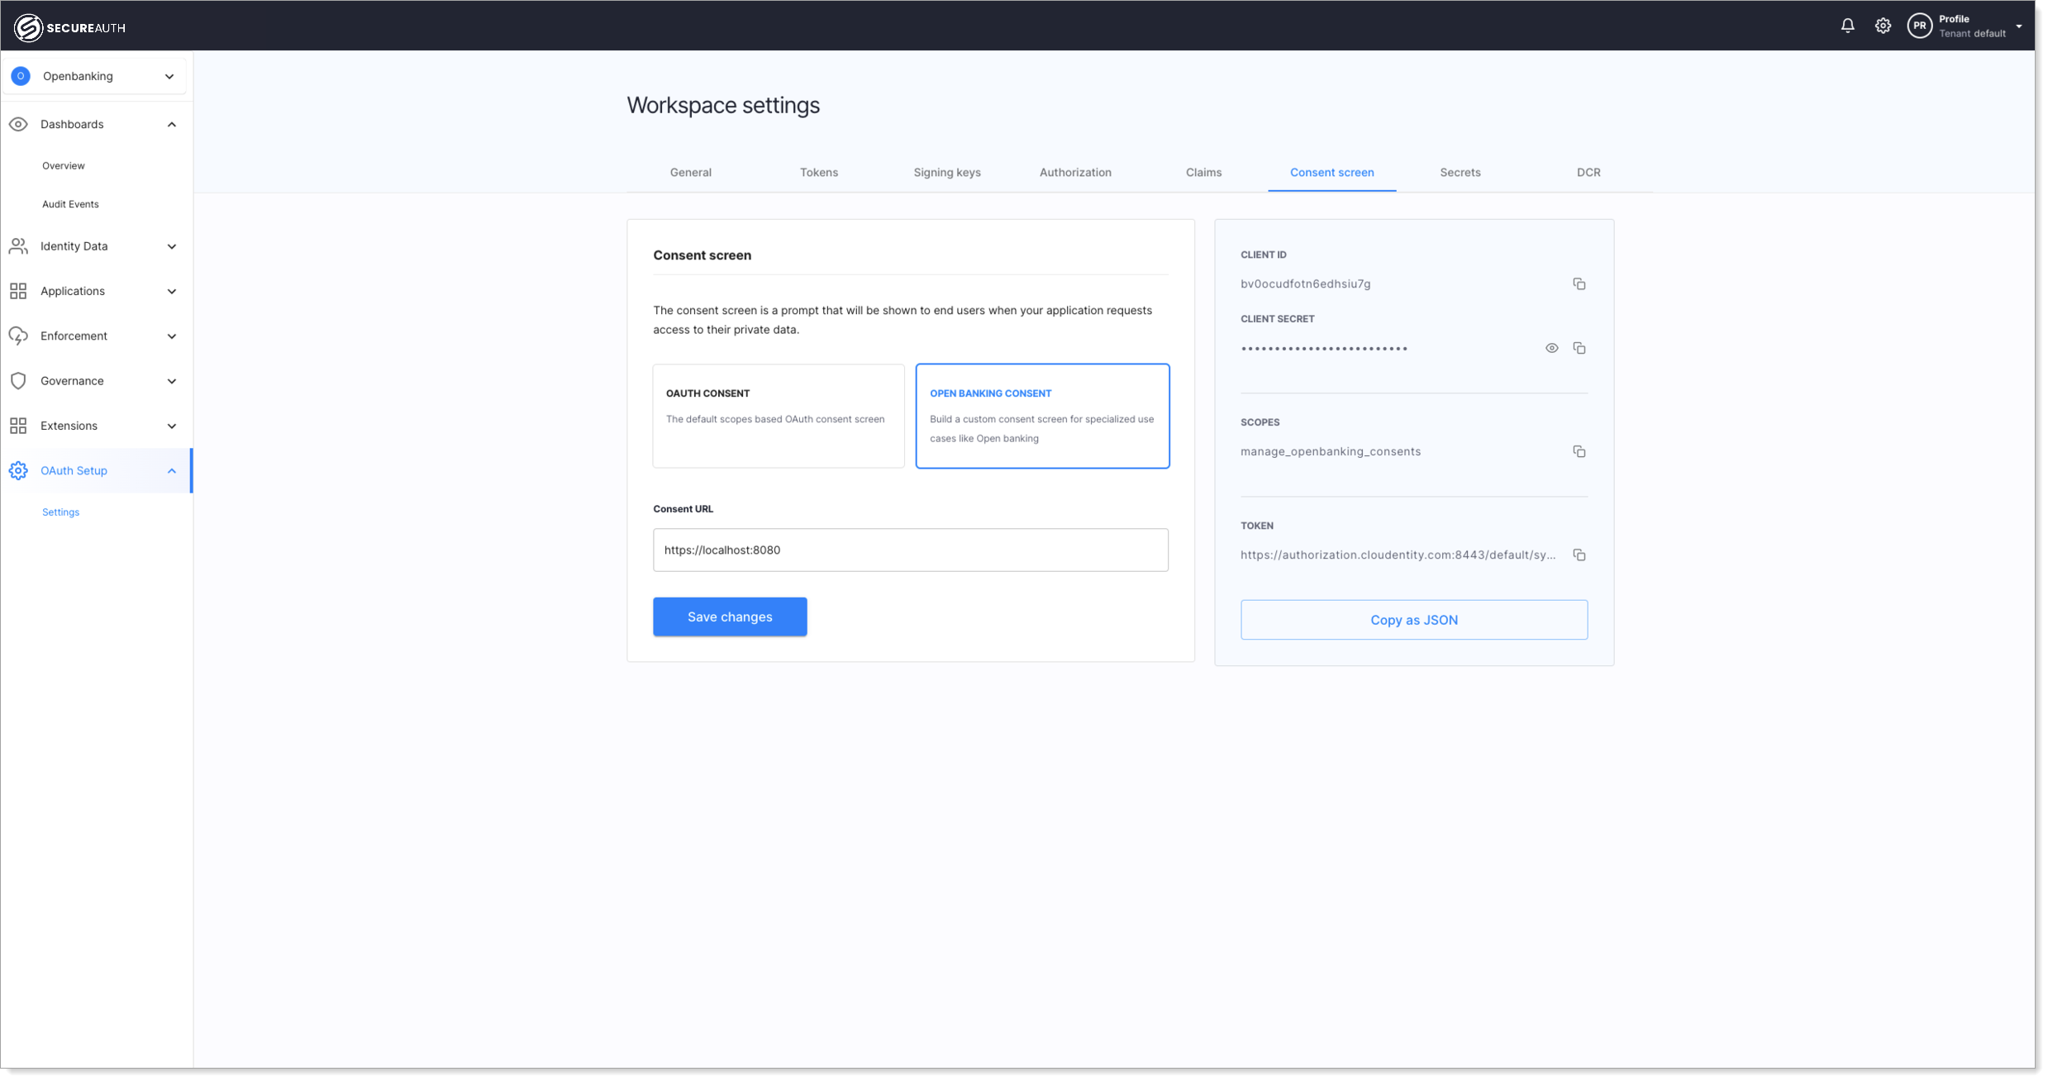This screenshot has width=2048, height=1081.
Task: Copy the token URL
Action: coord(1579,555)
